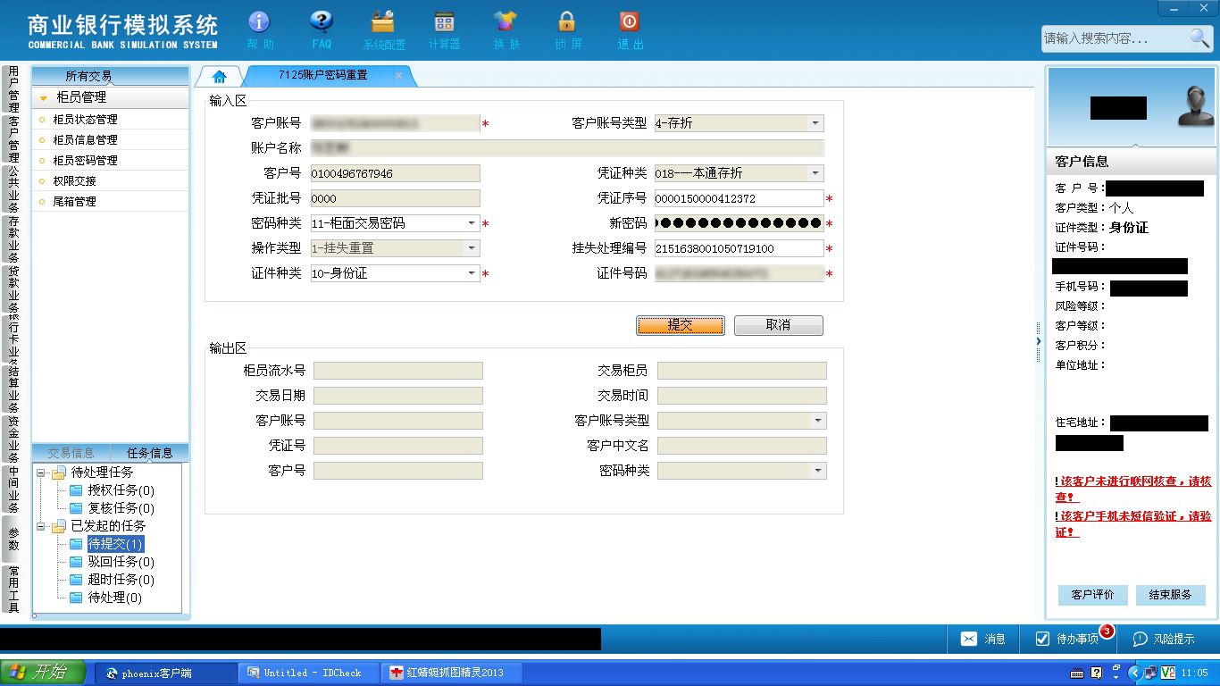Open 待办事项 pending items
The height and width of the screenshot is (686, 1220).
(1066, 639)
